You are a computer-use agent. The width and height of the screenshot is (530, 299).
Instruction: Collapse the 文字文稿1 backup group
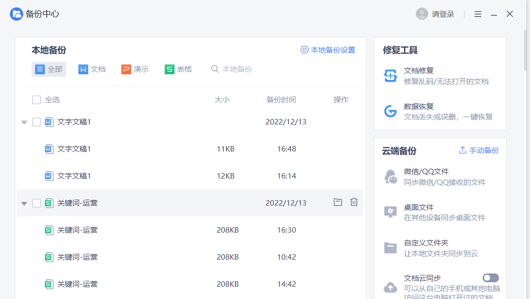click(x=24, y=121)
